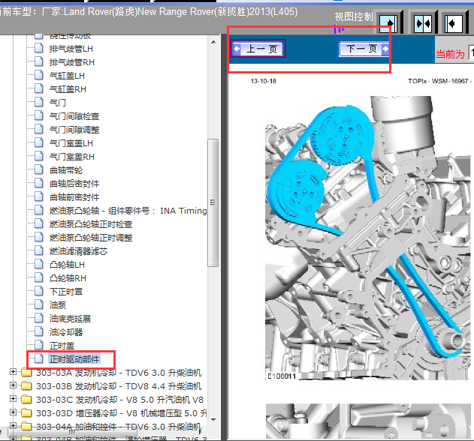Click the page icon beside 气门室盖LH
This screenshot has width=474, height=441.
pos(39,143)
